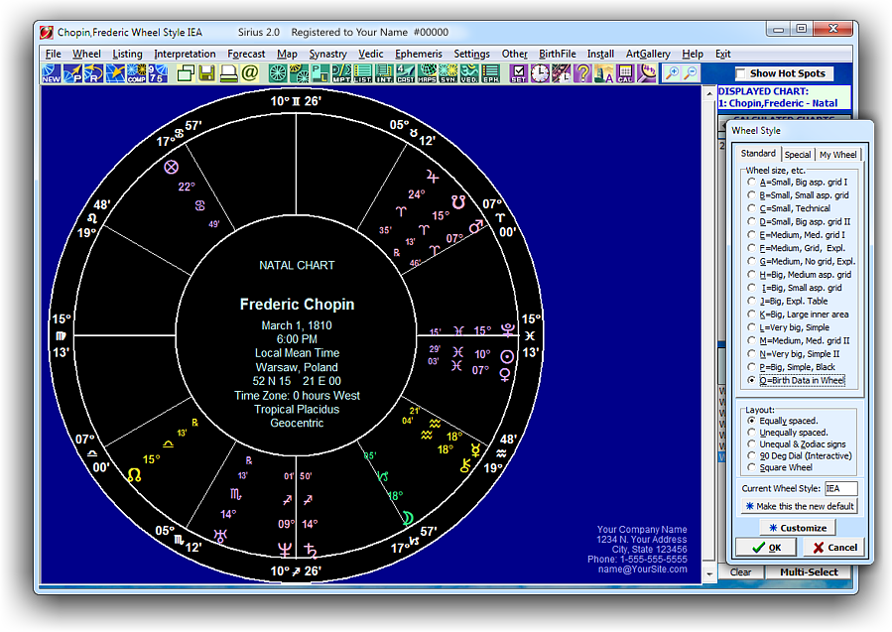Click the SET settings toolbar icon

click(x=518, y=73)
